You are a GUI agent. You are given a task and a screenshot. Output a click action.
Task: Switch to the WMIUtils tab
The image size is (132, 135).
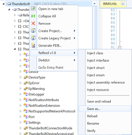(110, 4)
